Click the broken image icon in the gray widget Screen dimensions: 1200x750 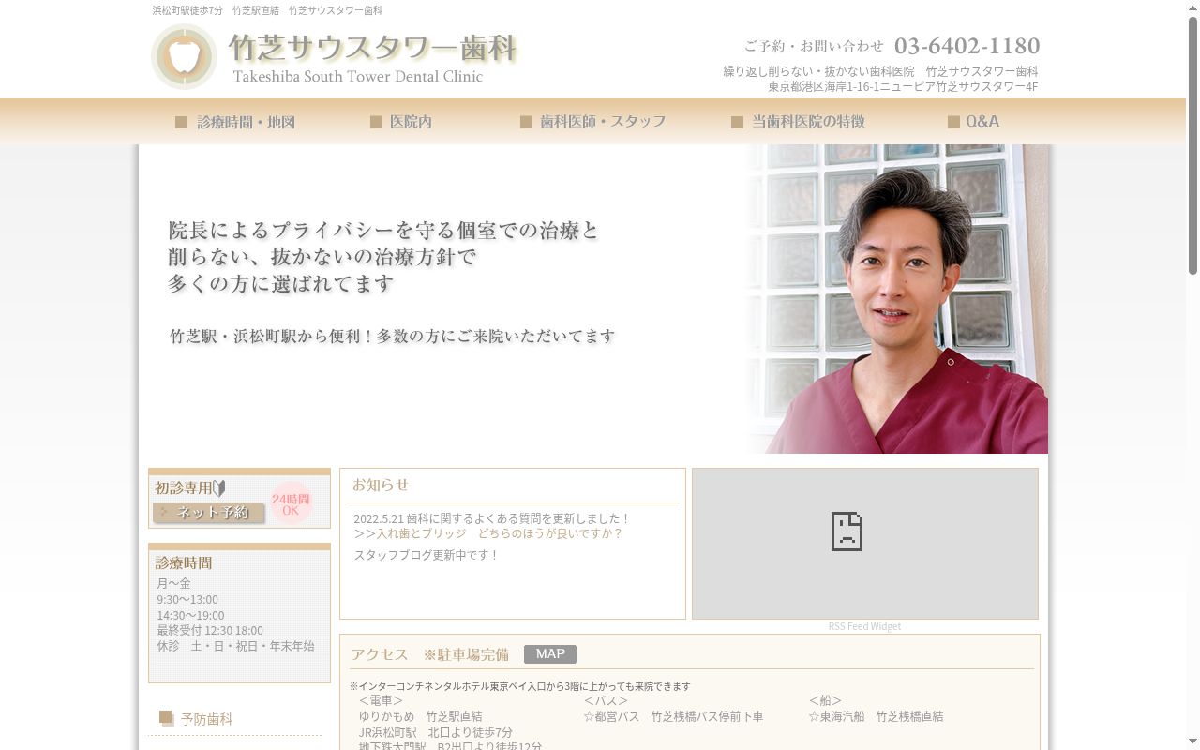tap(847, 532)
